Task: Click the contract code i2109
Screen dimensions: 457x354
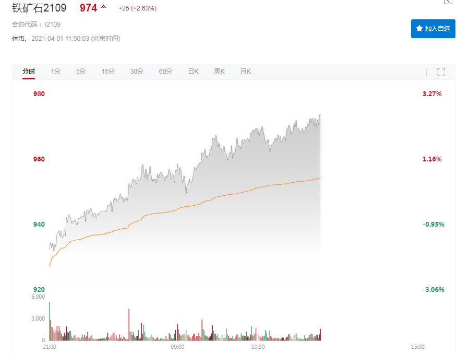Action: click(x=53, y=25)
